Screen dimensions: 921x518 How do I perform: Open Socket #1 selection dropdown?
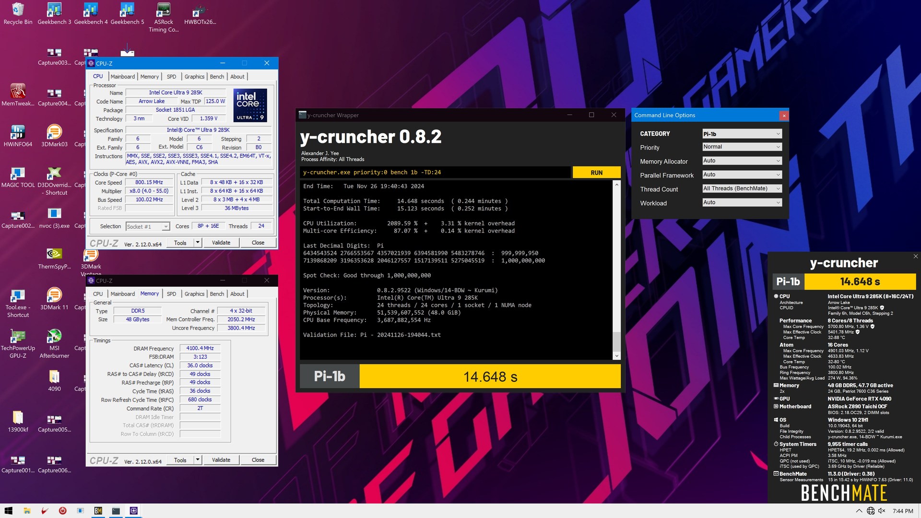pyautogui.click(x=148, y=226)
